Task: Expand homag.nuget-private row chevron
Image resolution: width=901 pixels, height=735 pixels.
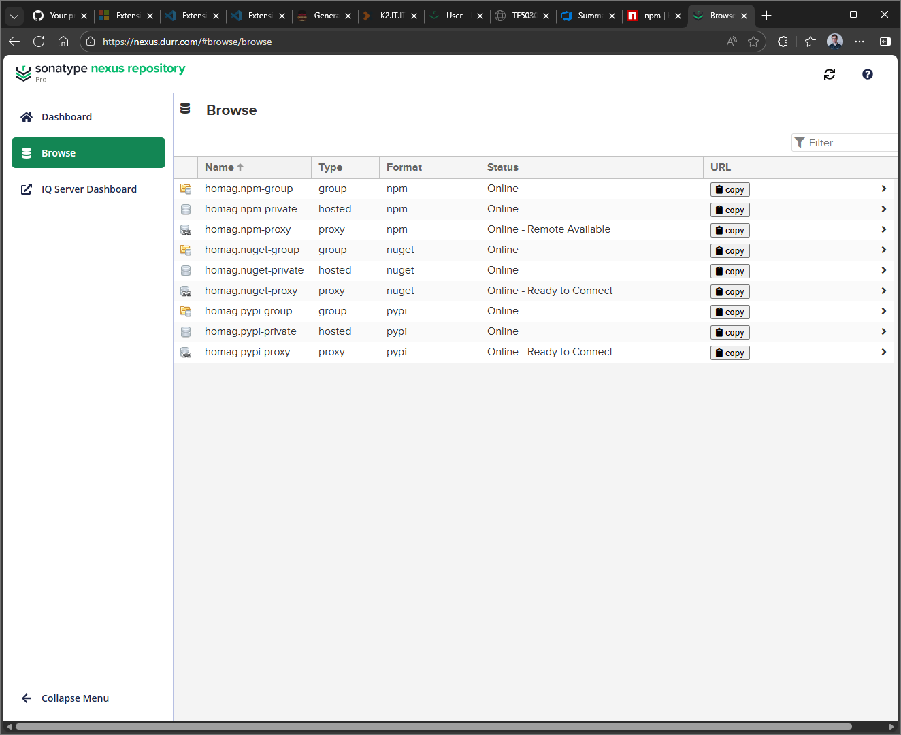Action: point(883,270)
